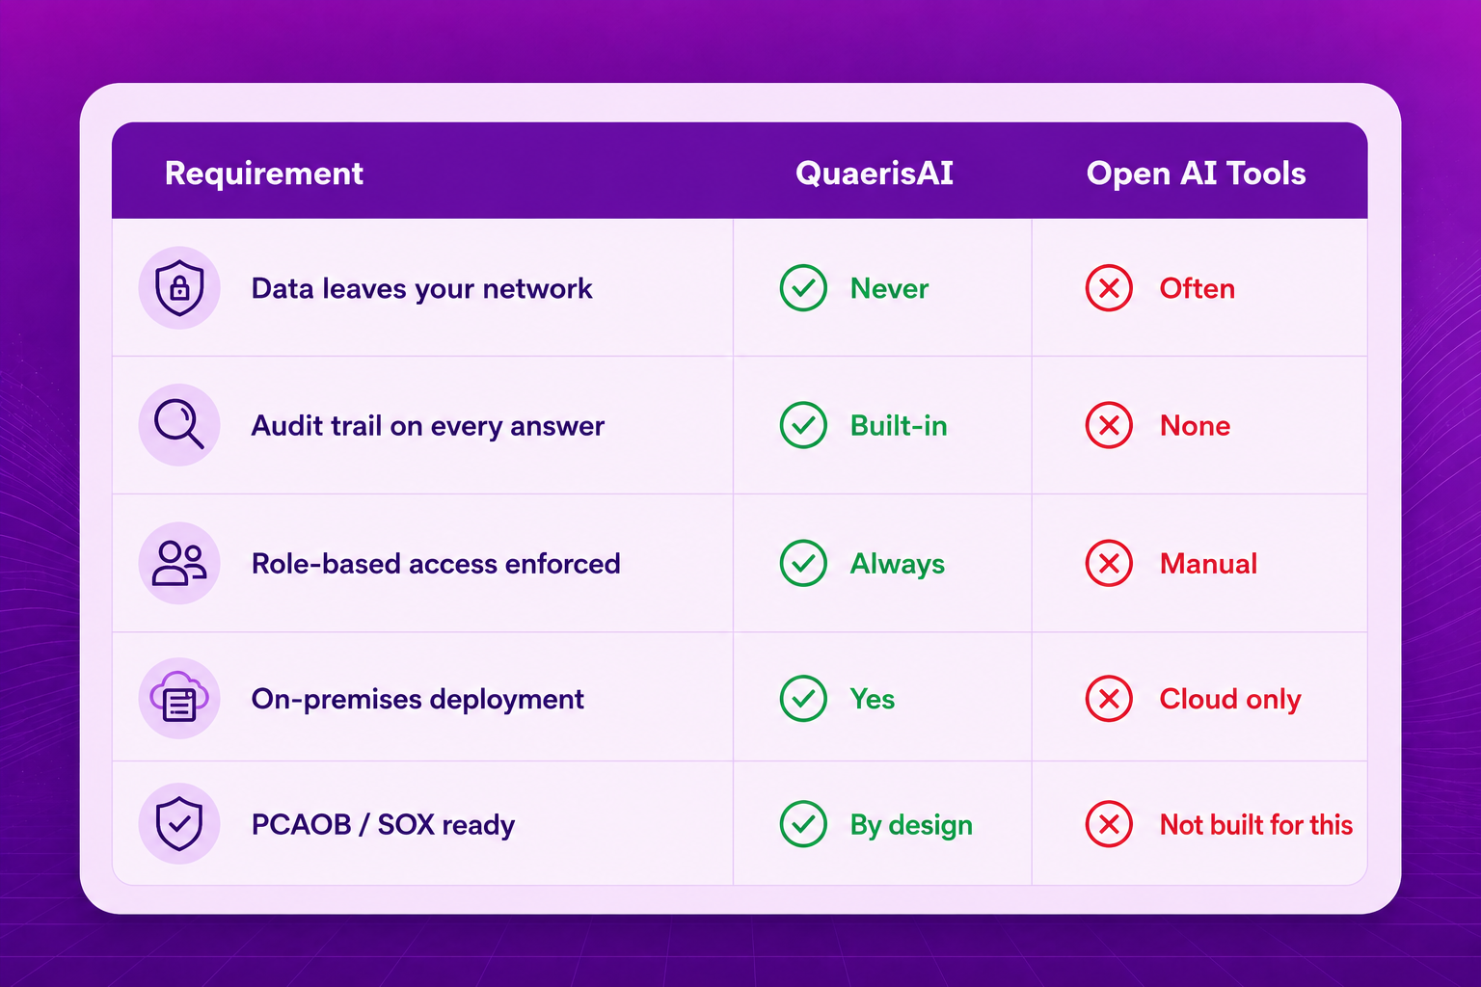Click the red X next to None
This screenshot has height=987, width=1481.
tap(1109, 425)
